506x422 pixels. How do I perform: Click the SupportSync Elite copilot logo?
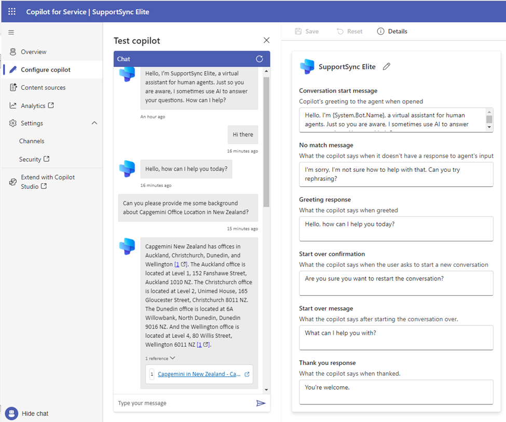[307, 66]
